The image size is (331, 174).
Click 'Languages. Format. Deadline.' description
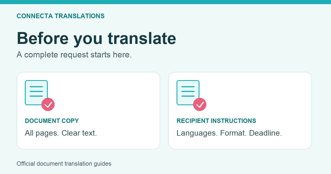click(229, 133)
